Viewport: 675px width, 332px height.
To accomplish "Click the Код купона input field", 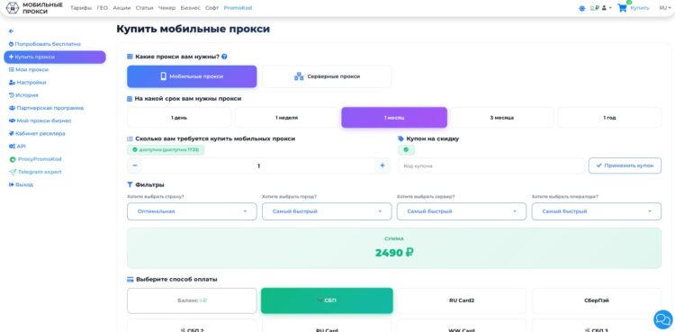I will click(x=491, y=166).
